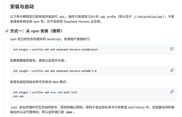Screen dimensions: 182x117
Task: Click the 方式一：从 npm 安装（推荐）heading
Action: [x=36, y=31]
